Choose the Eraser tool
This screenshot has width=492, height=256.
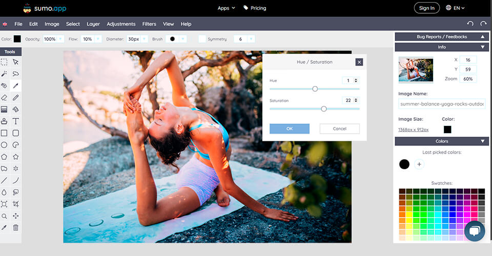click(x=4, y=97)
